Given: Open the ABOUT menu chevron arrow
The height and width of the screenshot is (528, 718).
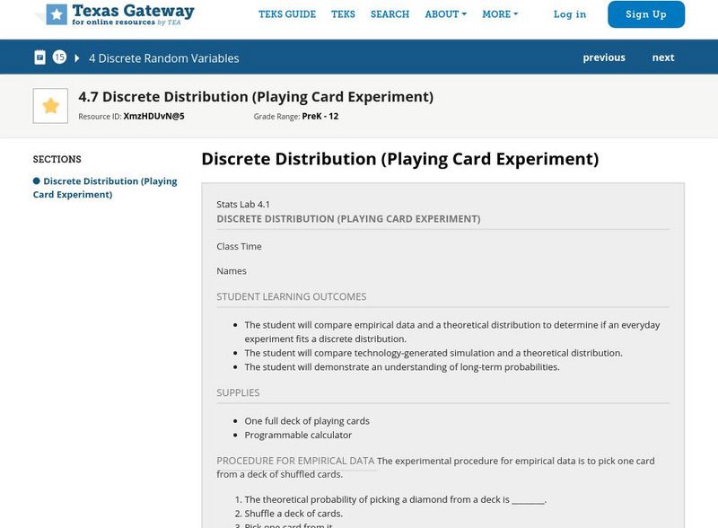Looking at the screenshot, I should coord(464,14).
